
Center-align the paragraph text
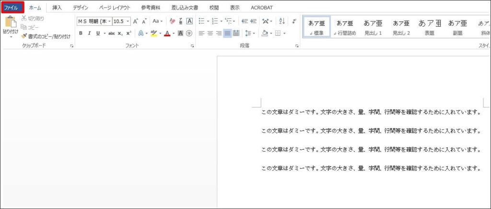pos(210,33)
